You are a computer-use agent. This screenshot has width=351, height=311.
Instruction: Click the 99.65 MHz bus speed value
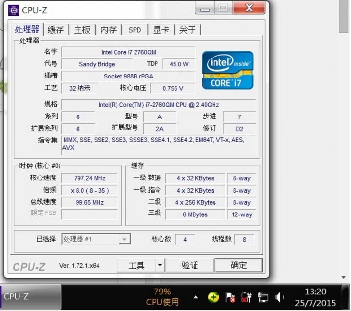click(x=90, y=202)
